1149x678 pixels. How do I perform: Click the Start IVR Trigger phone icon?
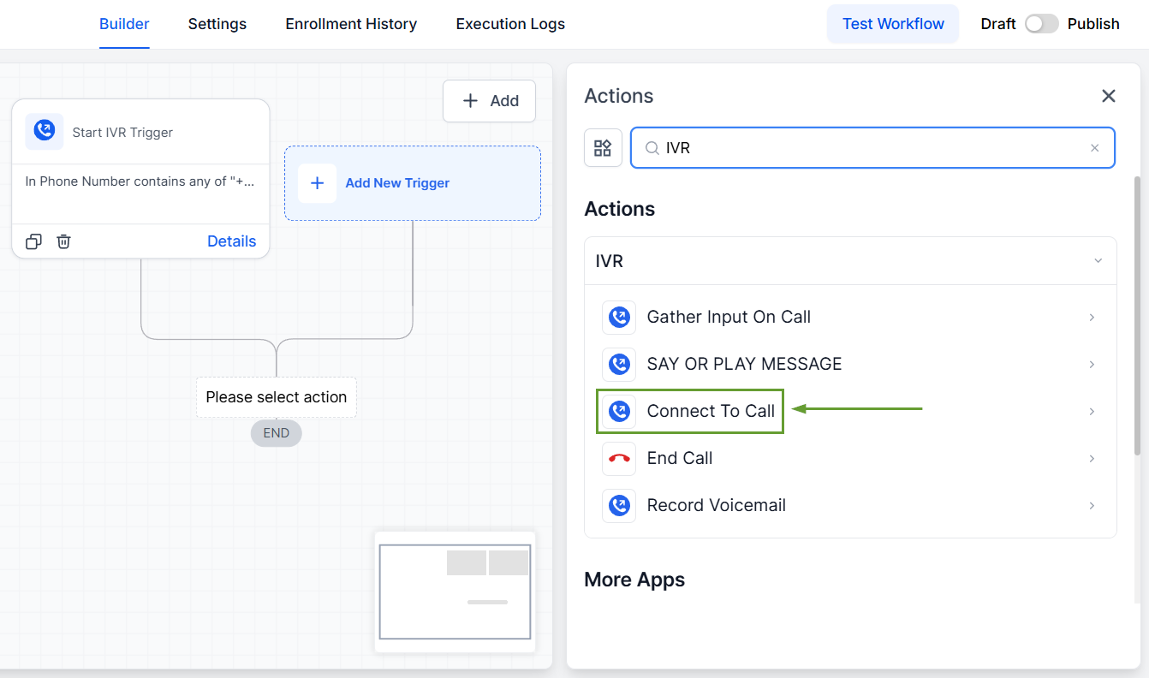[44, 132]
